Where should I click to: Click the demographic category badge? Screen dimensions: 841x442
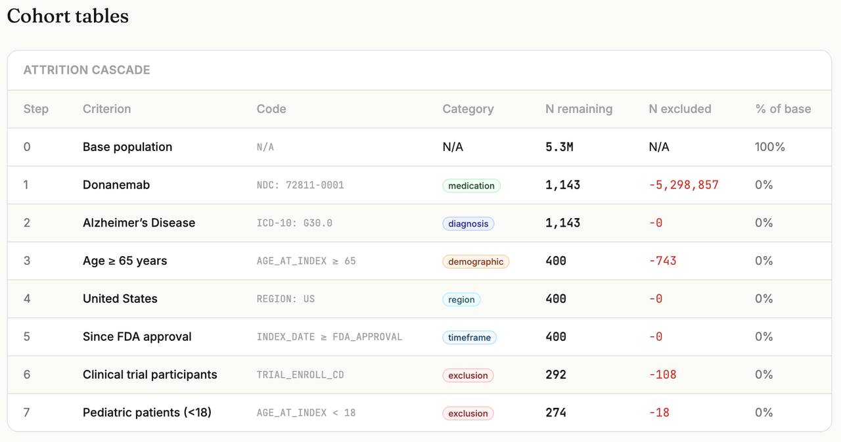tap(476, 261)
